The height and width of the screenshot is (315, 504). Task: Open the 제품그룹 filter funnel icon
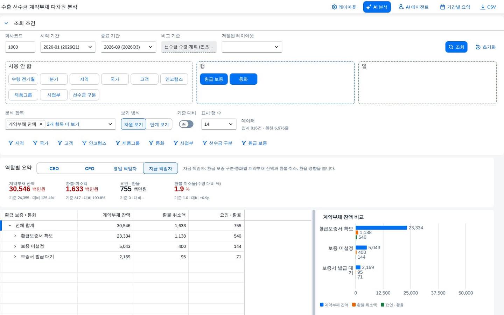point(118,143)
